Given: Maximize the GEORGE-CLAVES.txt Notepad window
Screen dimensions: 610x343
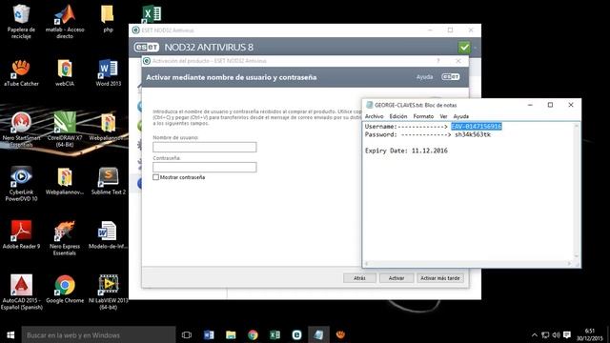Looking at the screenshot, I should (550, 105).
